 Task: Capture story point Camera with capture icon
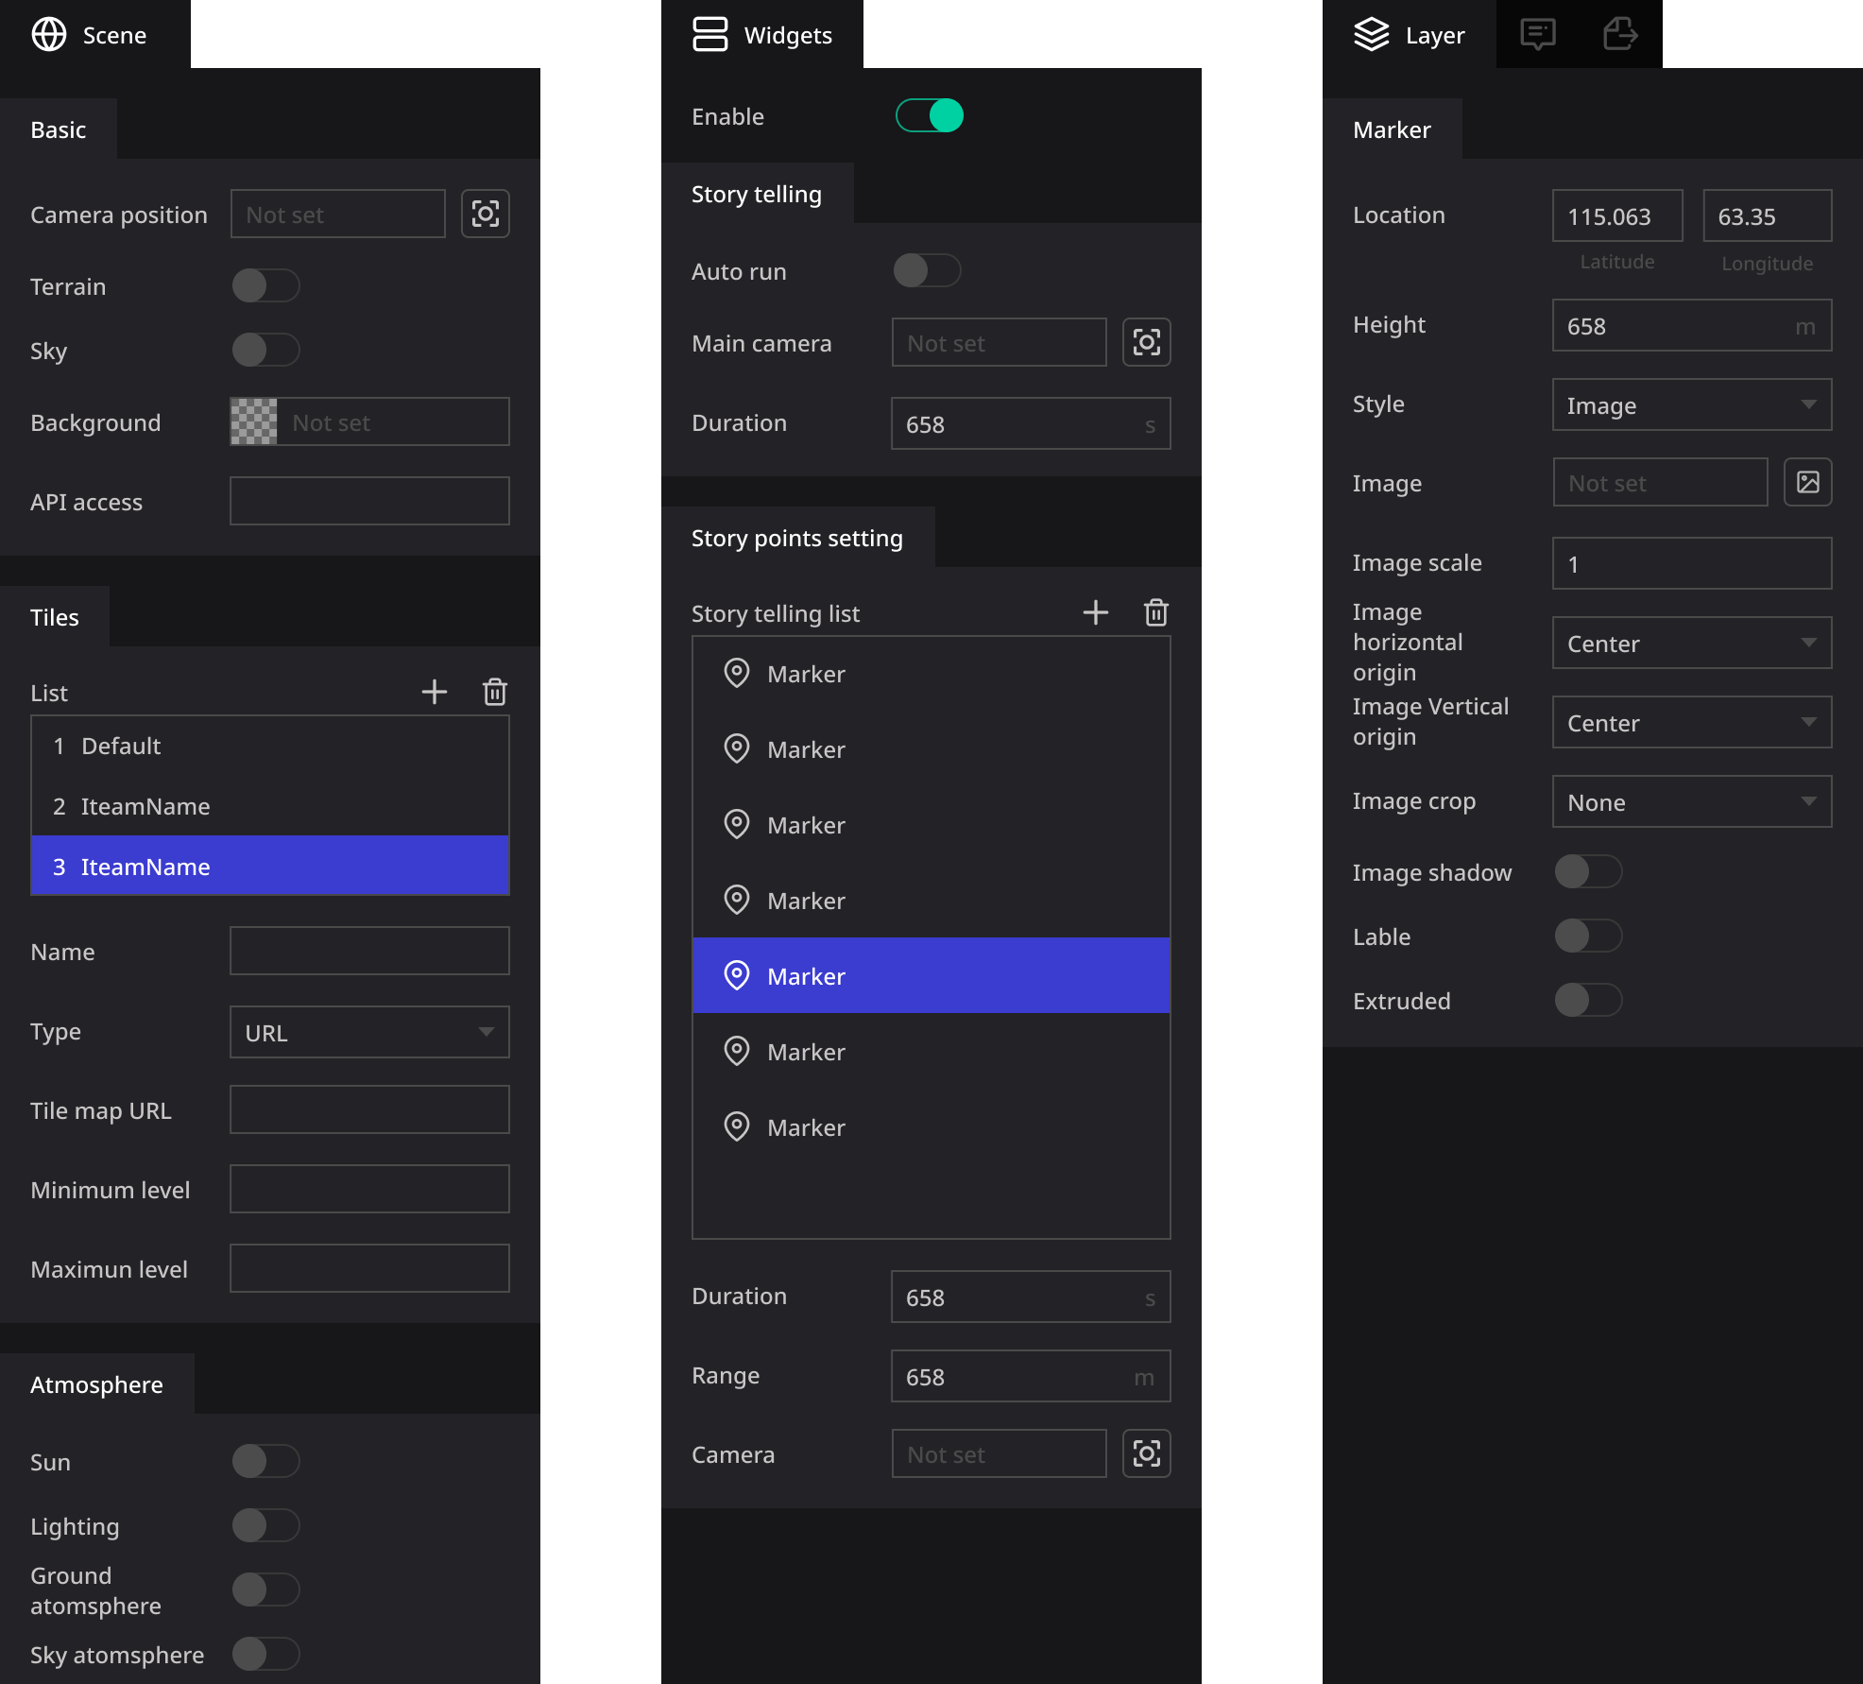coord(1147,1453)
